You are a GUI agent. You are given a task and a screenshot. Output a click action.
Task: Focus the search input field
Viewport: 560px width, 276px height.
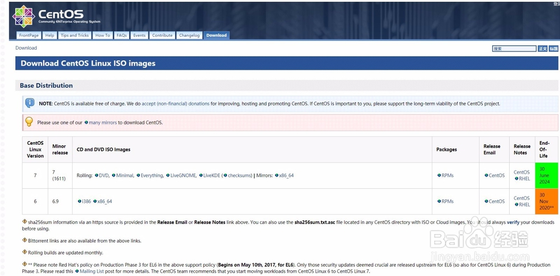(x=514, y=49)
